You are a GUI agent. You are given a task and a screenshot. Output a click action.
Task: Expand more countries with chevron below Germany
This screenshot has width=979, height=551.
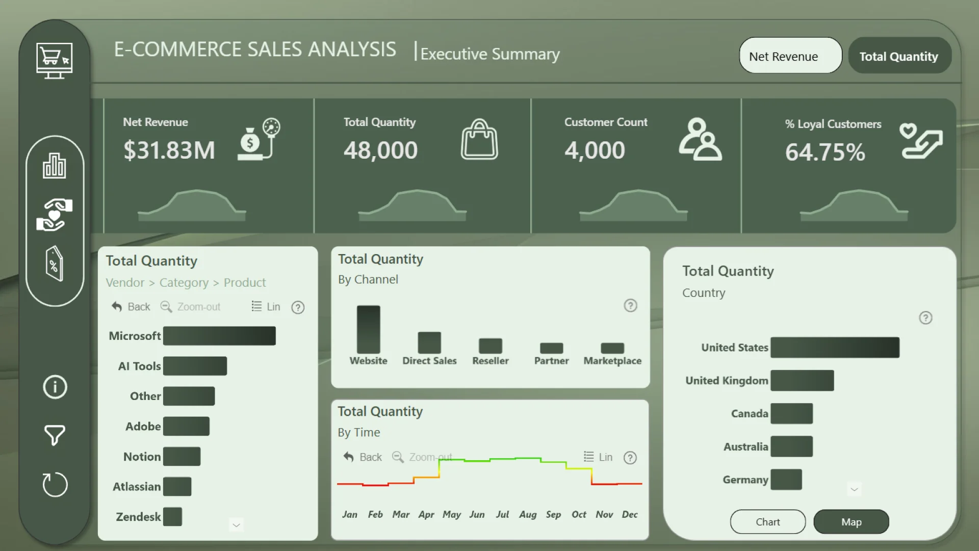[854, 489]
